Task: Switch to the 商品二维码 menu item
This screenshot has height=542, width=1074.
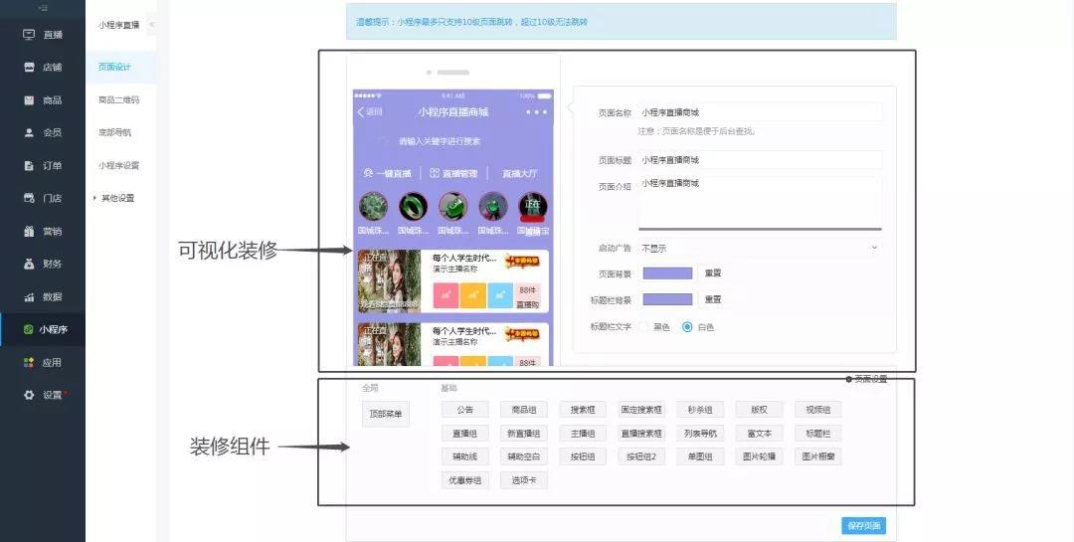Action: [x=118, y=100]
